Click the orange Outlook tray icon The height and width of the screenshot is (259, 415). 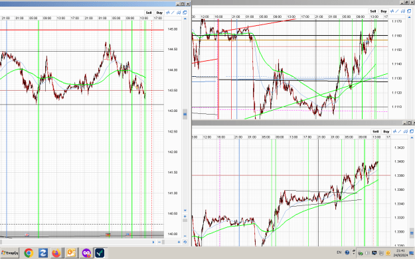tap(388, 253)
